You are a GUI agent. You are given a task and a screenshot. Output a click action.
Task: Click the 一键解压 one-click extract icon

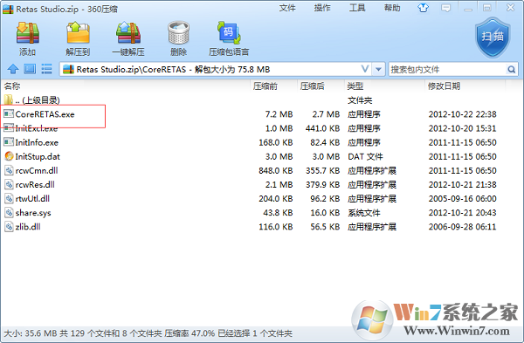coord(128,33)
